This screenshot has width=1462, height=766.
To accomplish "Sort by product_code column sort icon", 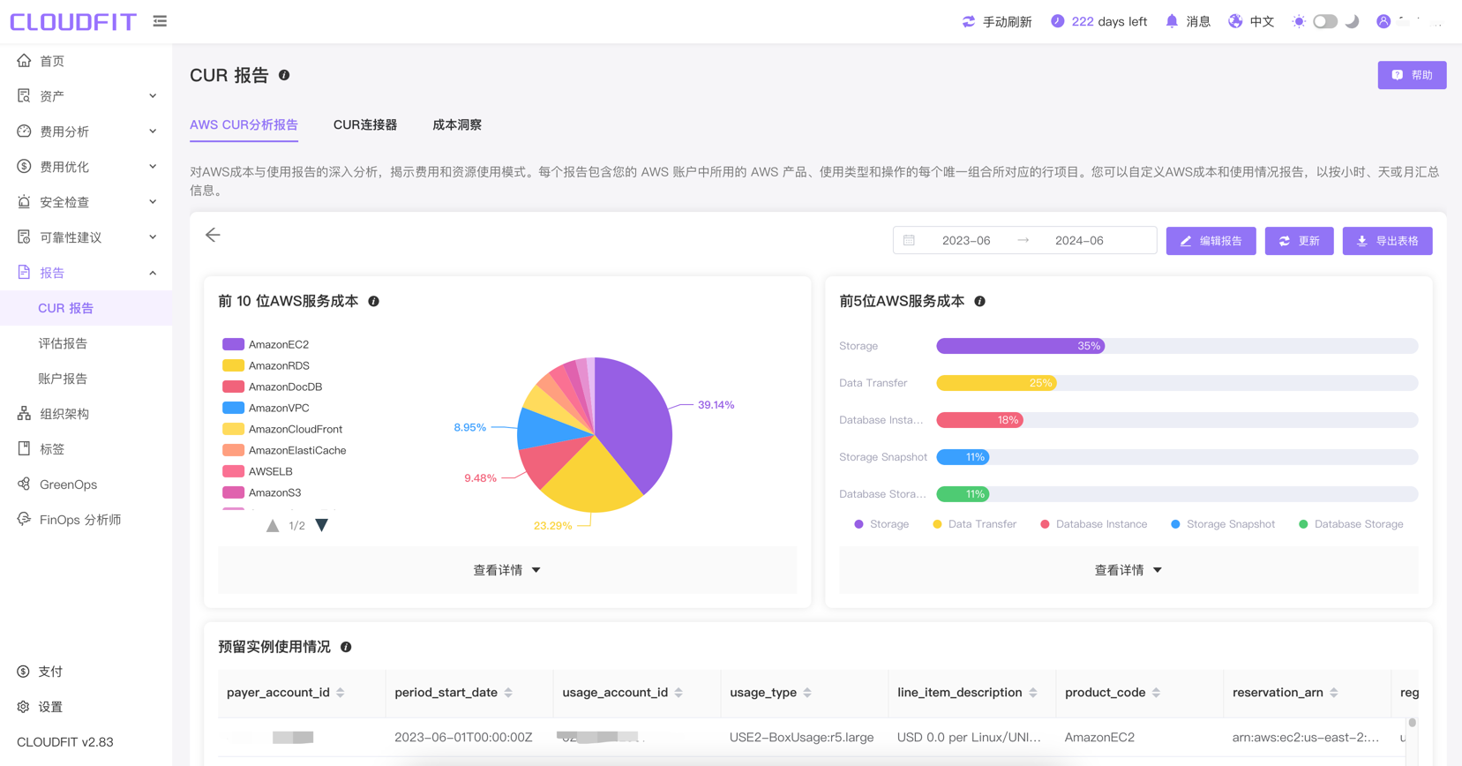I will pyautogui.click(x=1156, y=693).
